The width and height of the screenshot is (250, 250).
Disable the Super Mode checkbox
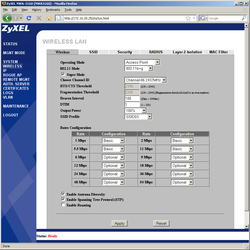[x=63, y=74]
